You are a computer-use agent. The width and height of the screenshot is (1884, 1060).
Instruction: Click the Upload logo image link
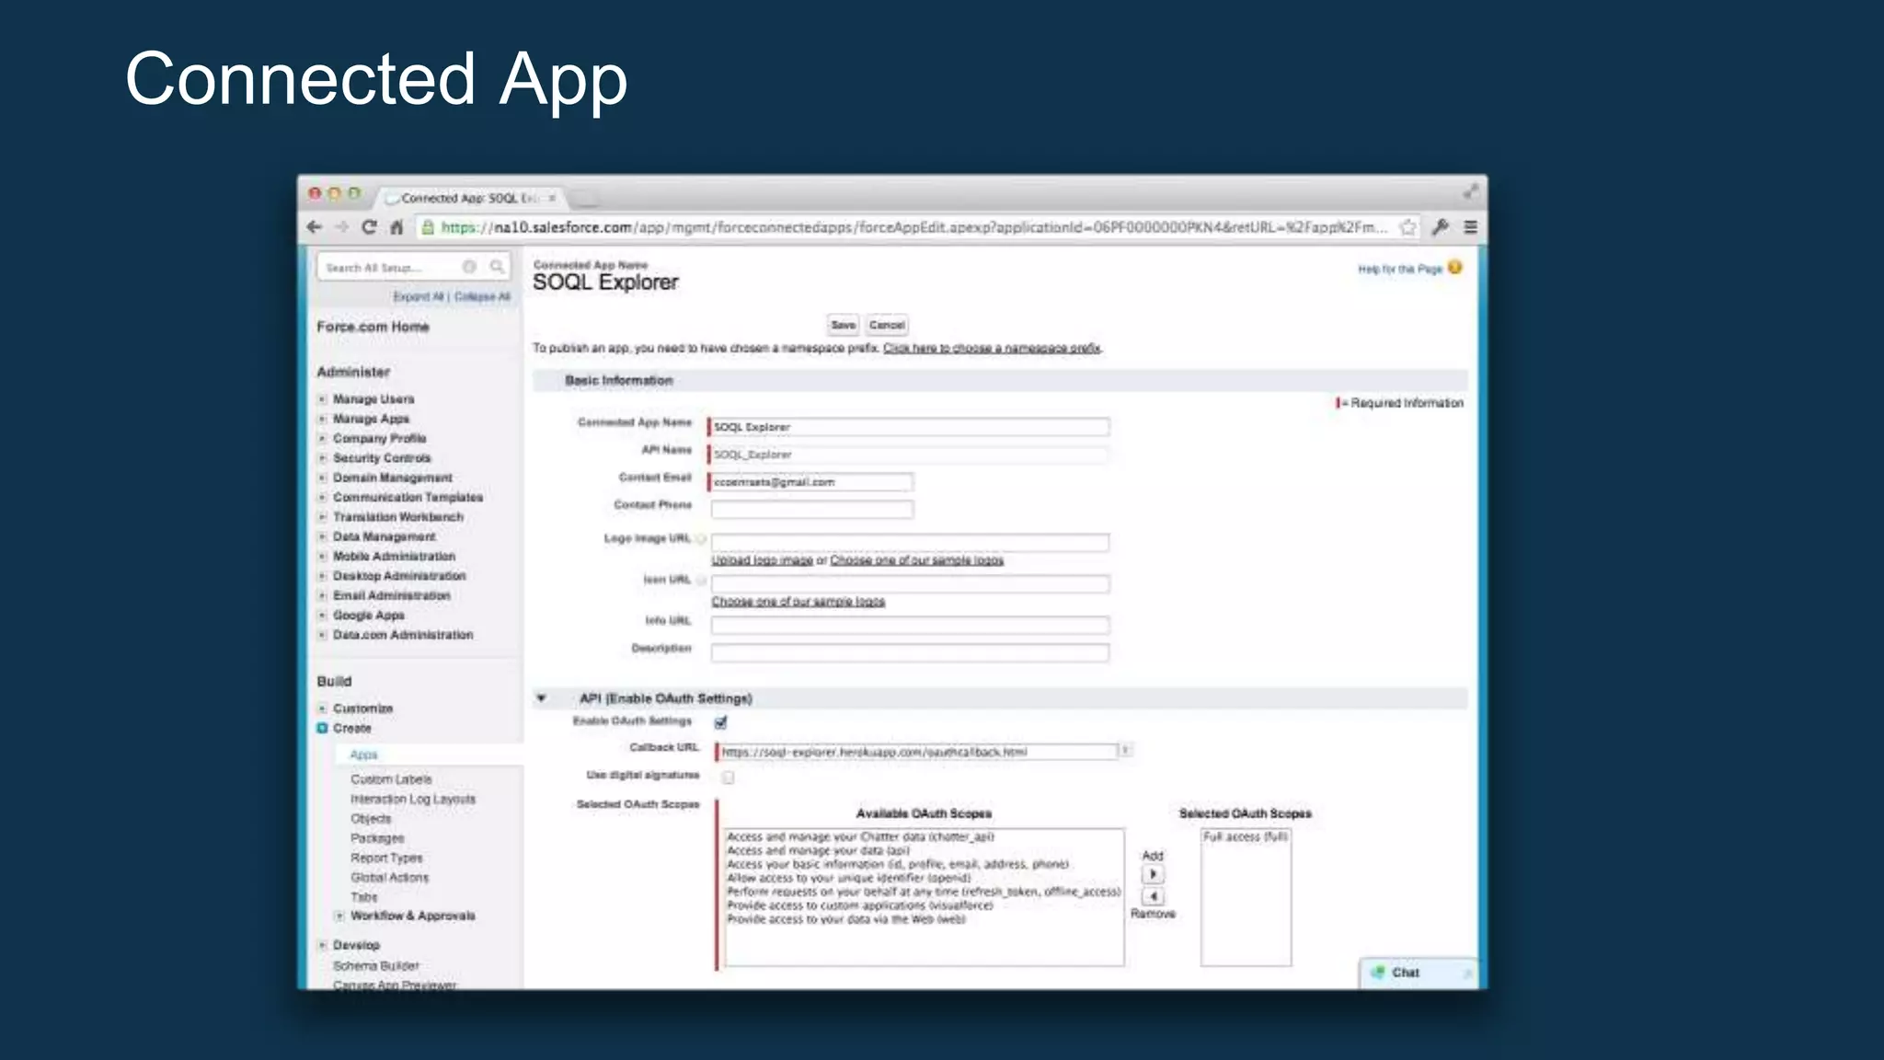pos(762,560)
